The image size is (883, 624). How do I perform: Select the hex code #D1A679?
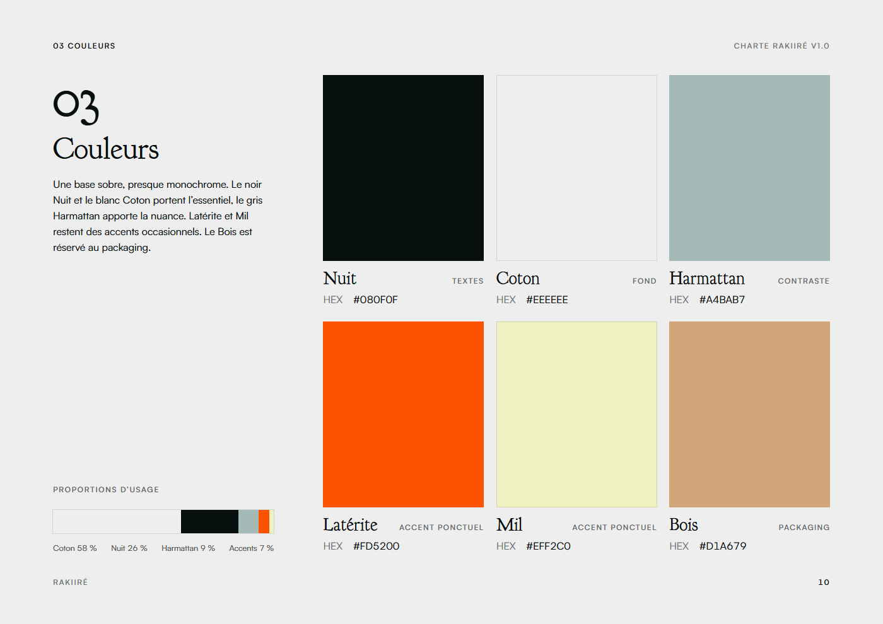point(723,546)
